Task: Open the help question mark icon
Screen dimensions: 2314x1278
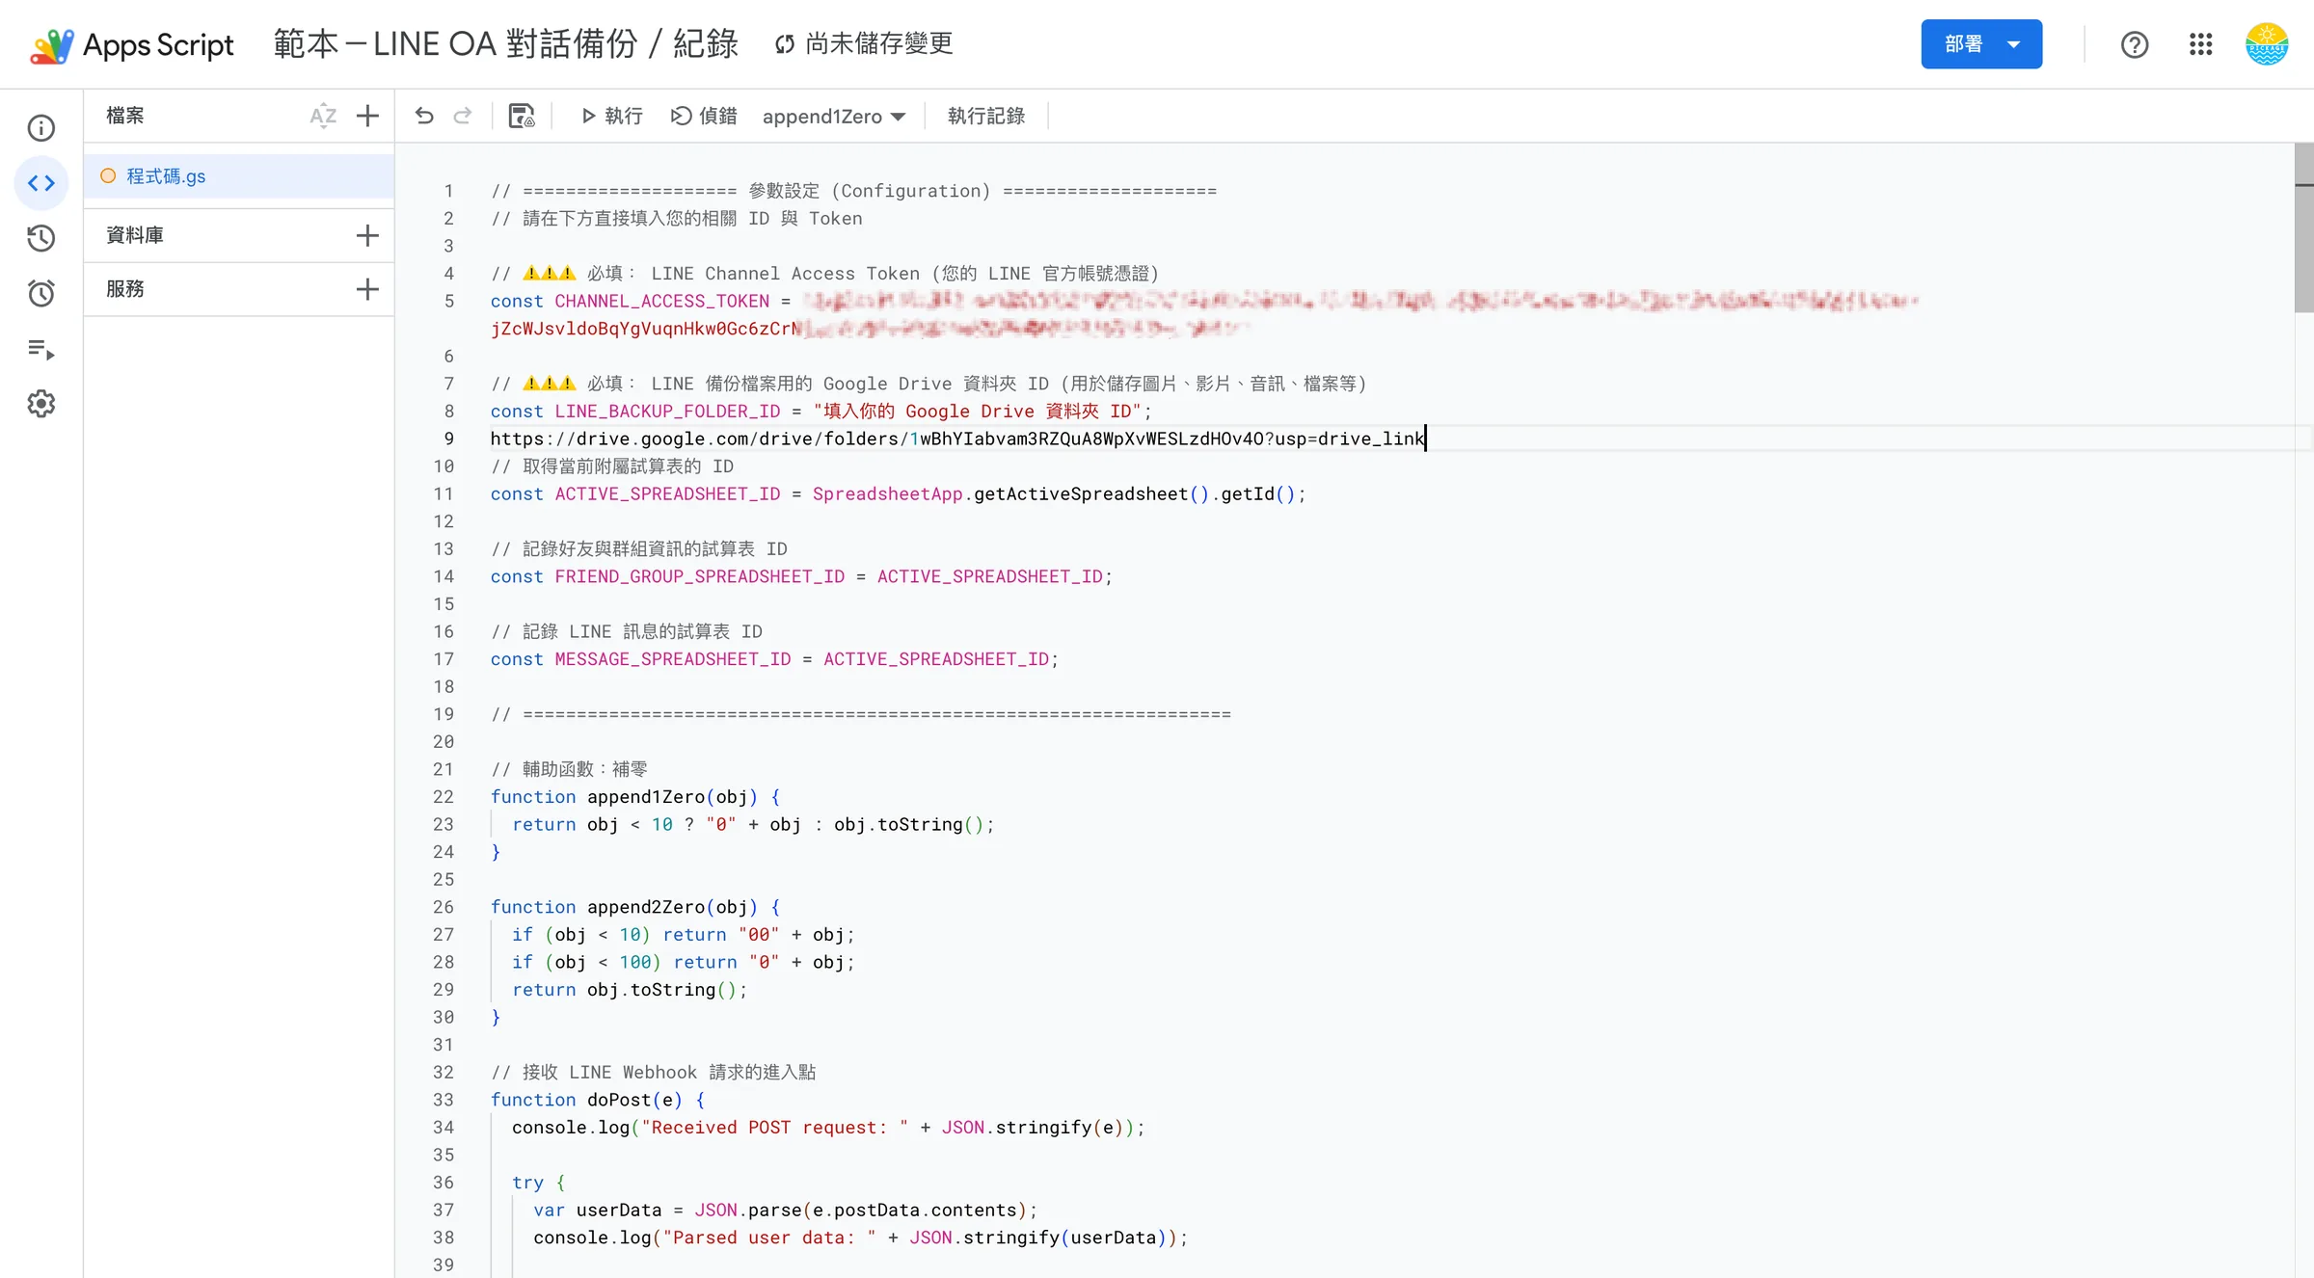Action: pyautogui.click(x=2135, y=44)
